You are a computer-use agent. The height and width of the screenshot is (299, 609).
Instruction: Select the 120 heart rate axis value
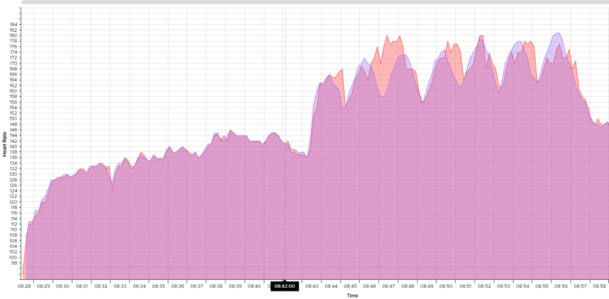pyautogui.click(x=15, y=202)
